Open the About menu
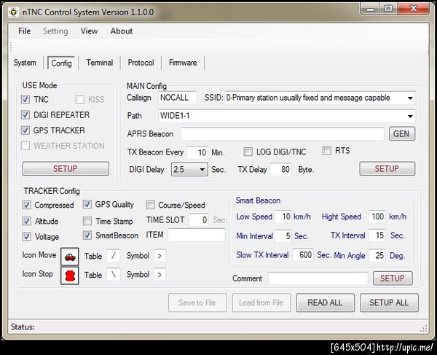Viewport: 437px width, 355px height. 122,31
